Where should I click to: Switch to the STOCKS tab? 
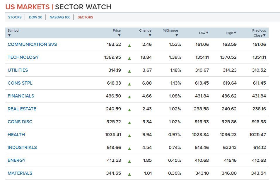point(15,17)
